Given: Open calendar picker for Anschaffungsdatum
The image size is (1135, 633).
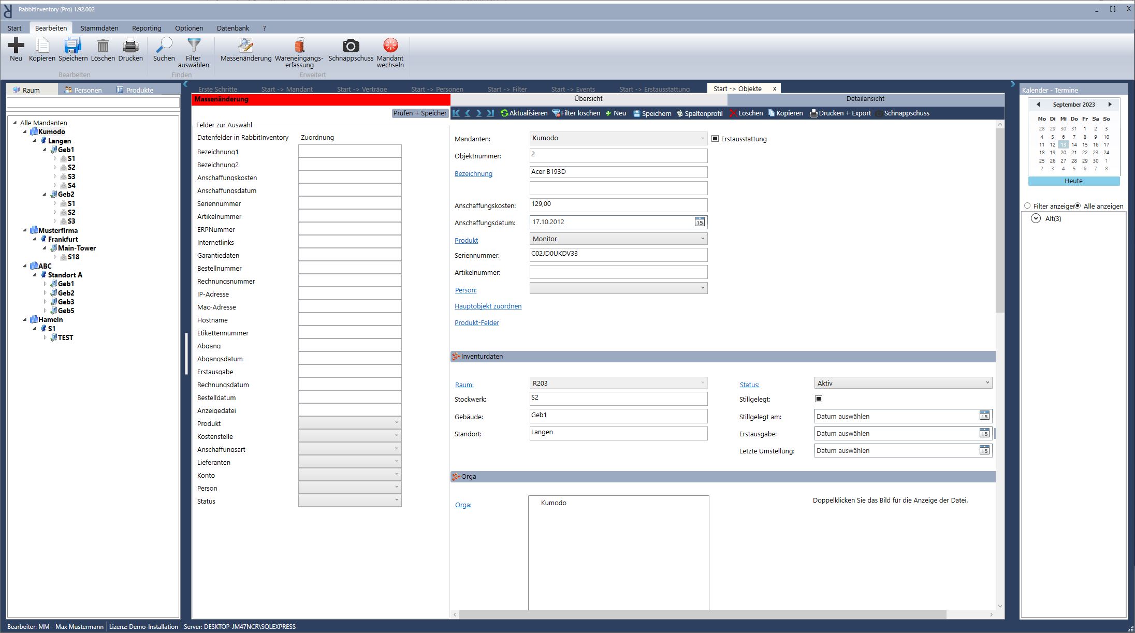Looking at the screenshot, I should pos(699,222).
